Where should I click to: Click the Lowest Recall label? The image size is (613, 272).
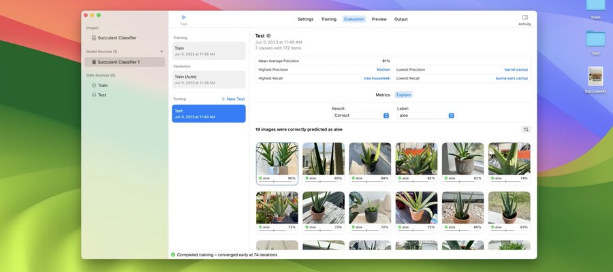pos(408,78)
